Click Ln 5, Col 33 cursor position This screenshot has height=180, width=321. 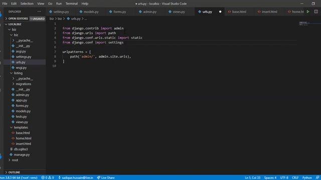[x=253, y=177]
